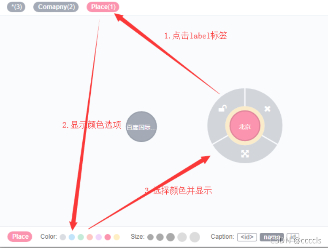Choose the pale yellow color swatch
This screenshot has width=328, height=248.
[117, 237]
